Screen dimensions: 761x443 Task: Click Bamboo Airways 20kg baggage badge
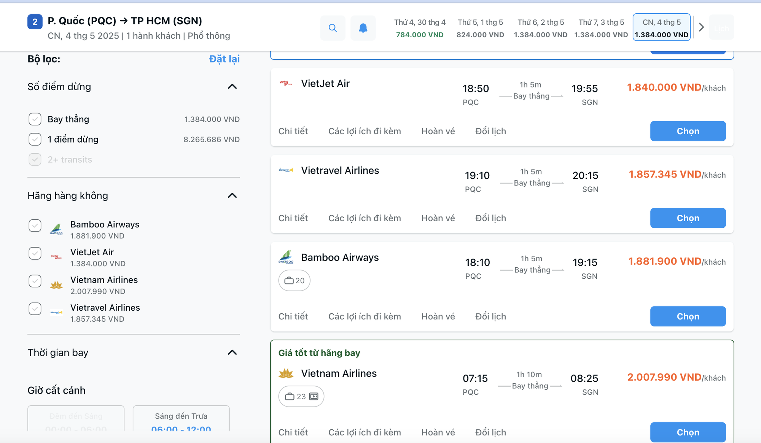294,281
